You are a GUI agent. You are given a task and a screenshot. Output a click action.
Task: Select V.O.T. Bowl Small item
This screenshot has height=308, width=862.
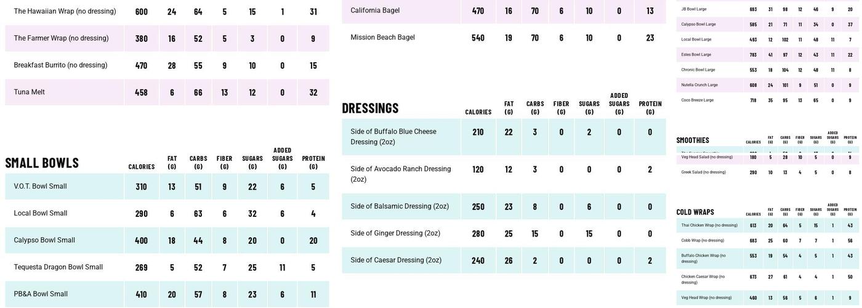41,187
